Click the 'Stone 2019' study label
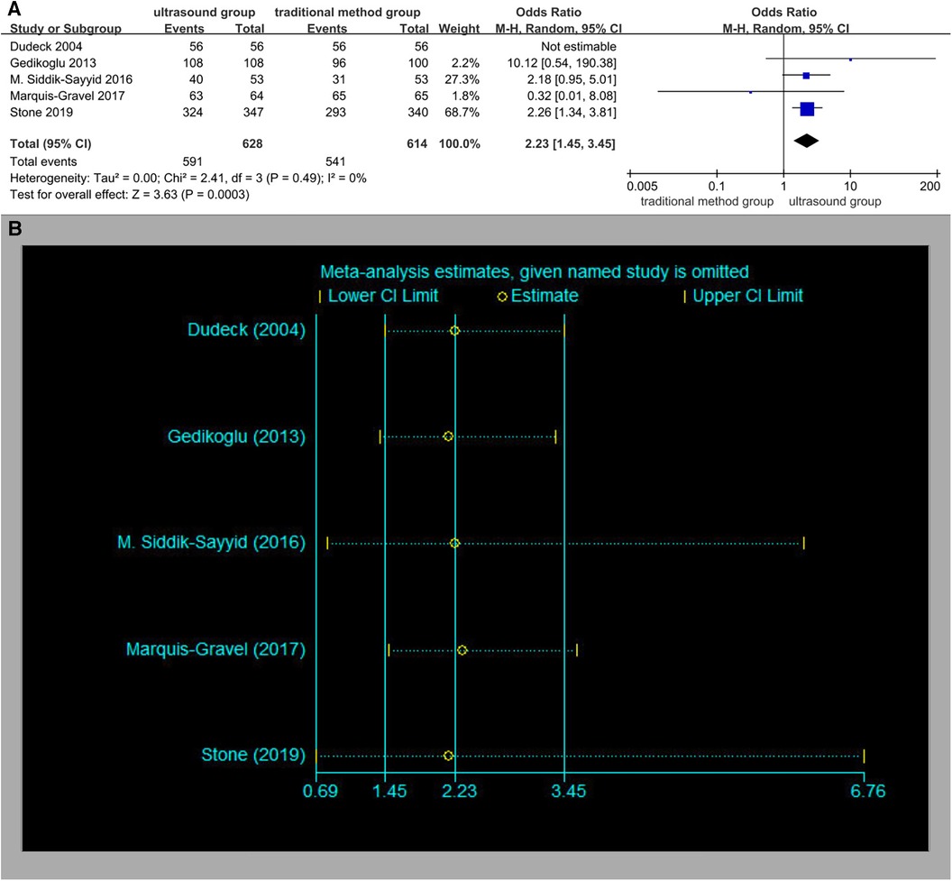This screenshot has width=952, height=881. click(41, 113)
